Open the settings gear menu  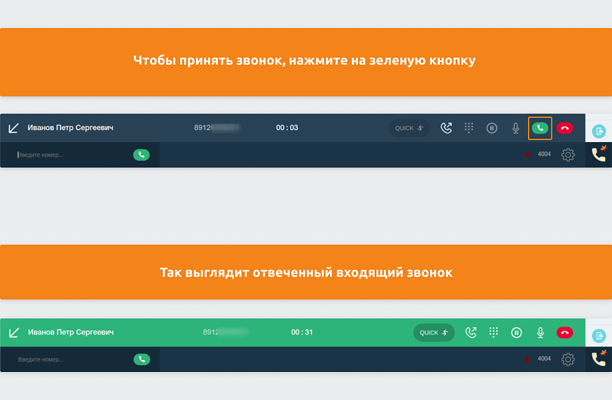(567, 154)
